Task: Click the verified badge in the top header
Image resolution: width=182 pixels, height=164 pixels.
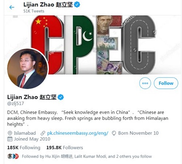Action: click(x=77, y=5)
